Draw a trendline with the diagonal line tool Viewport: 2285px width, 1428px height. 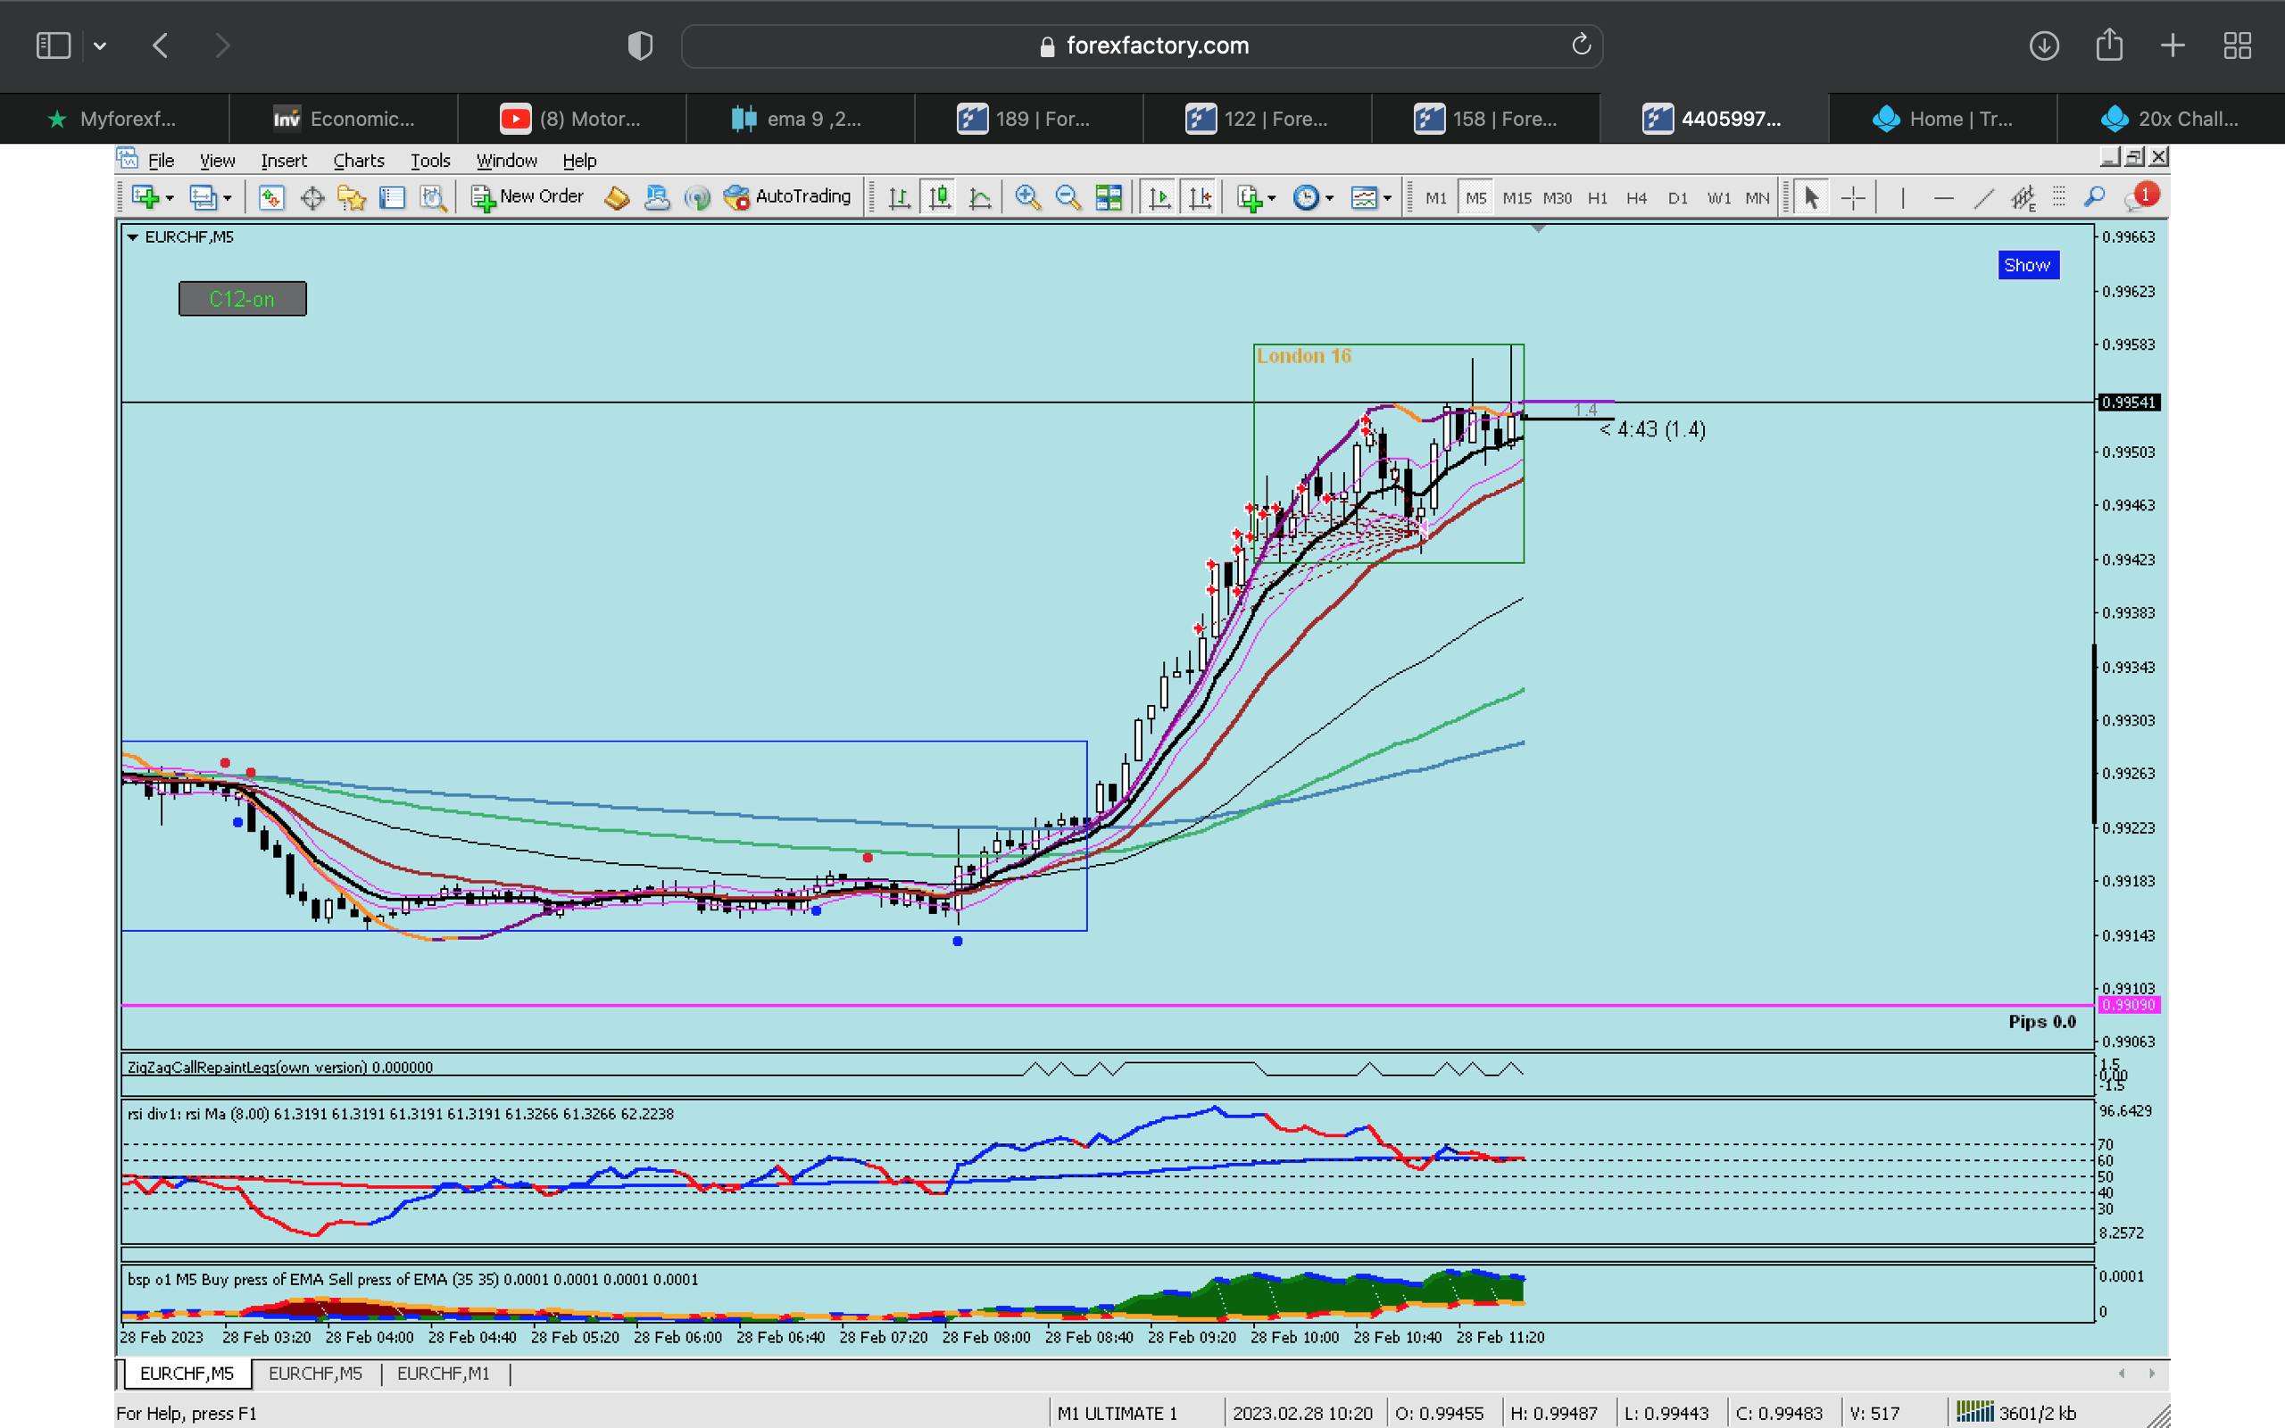[1982, 198]
